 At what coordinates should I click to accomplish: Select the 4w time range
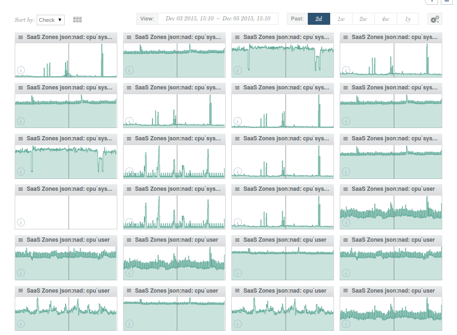pos(385,19)
